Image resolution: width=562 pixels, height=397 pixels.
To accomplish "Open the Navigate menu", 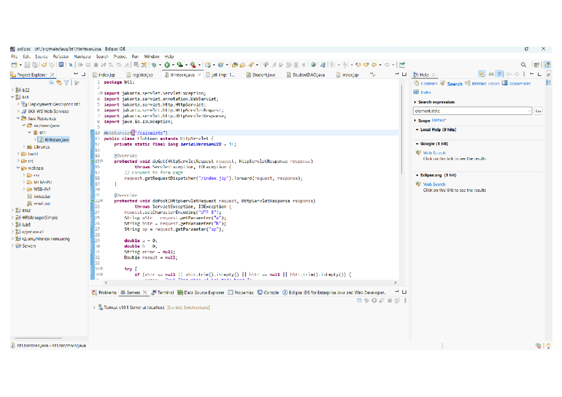I will click(x=82, y=56).
